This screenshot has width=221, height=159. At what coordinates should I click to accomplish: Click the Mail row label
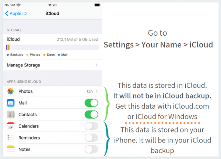(22, 103)
